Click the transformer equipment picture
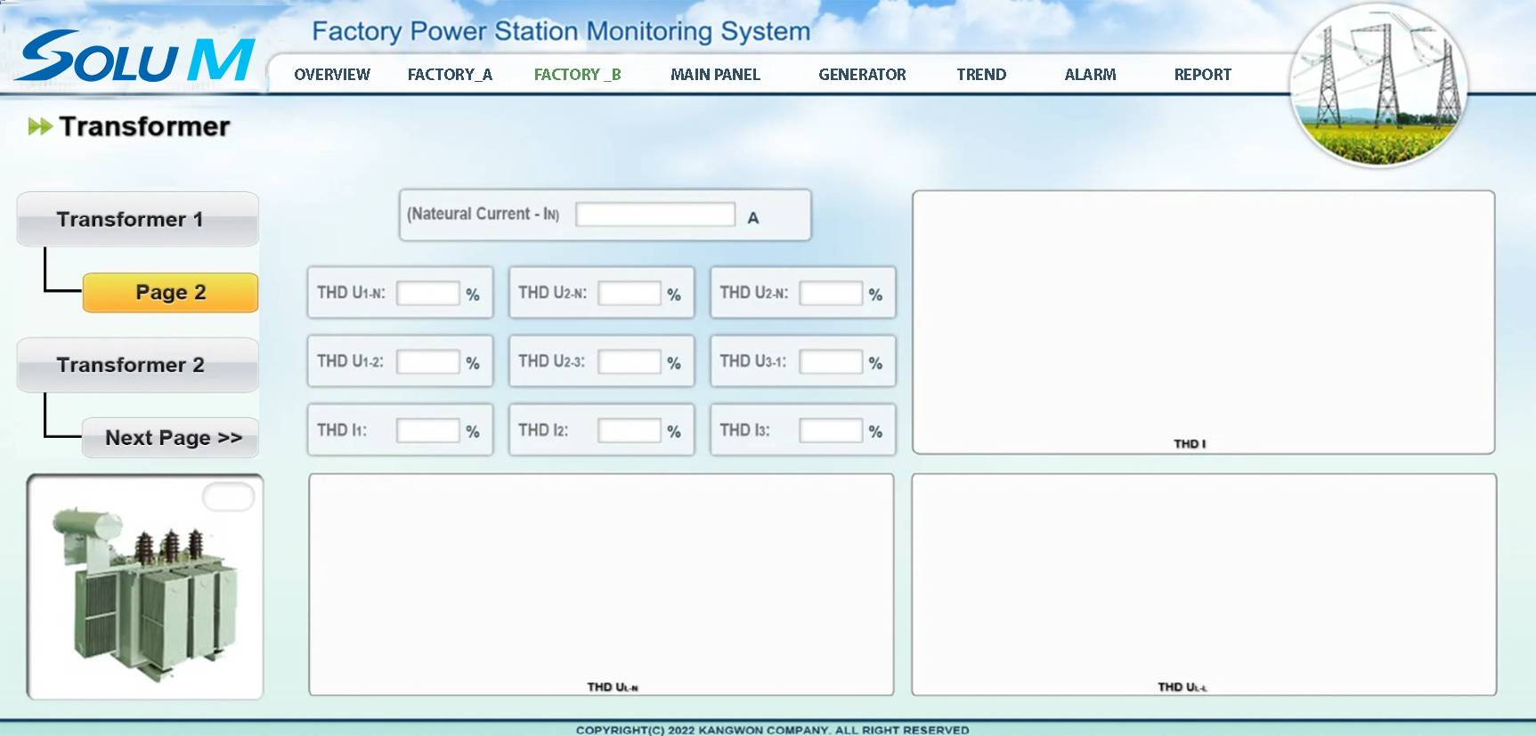This screenshot has height=736, width=1536. click(145, 594)
